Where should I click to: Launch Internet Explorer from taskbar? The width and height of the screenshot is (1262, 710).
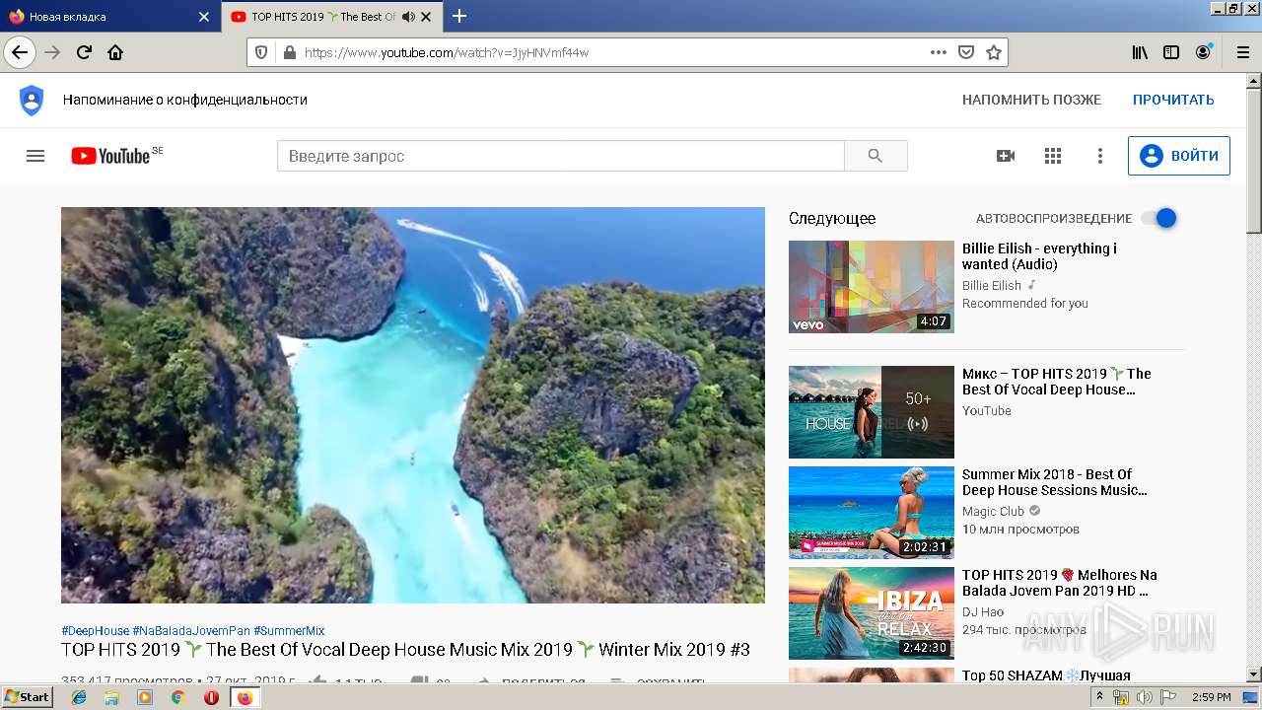pyautogui.click(x=79, y=697)
